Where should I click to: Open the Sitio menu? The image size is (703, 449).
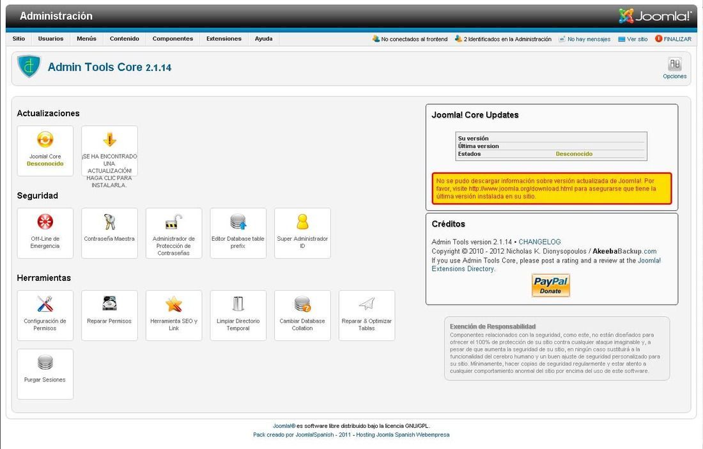point(19,39)
